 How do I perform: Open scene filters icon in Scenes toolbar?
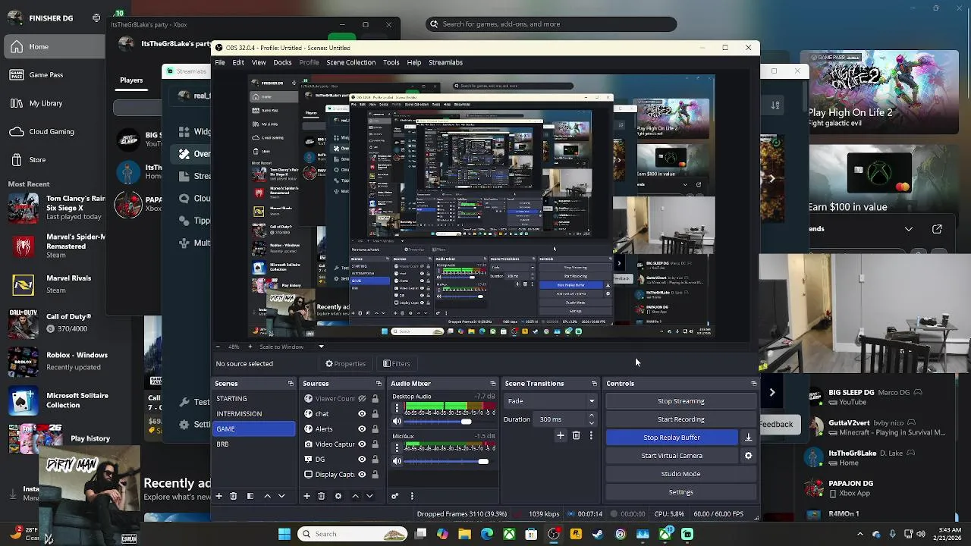coord(250,496)
